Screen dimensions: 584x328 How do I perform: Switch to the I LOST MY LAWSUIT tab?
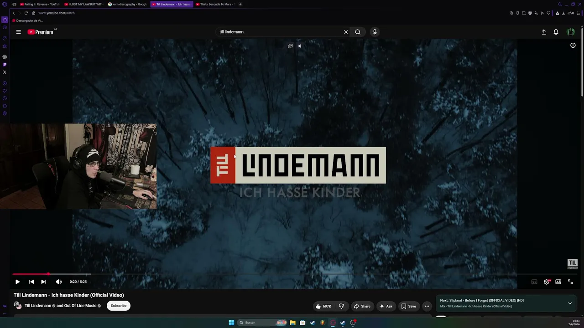(x=84, y=4)
